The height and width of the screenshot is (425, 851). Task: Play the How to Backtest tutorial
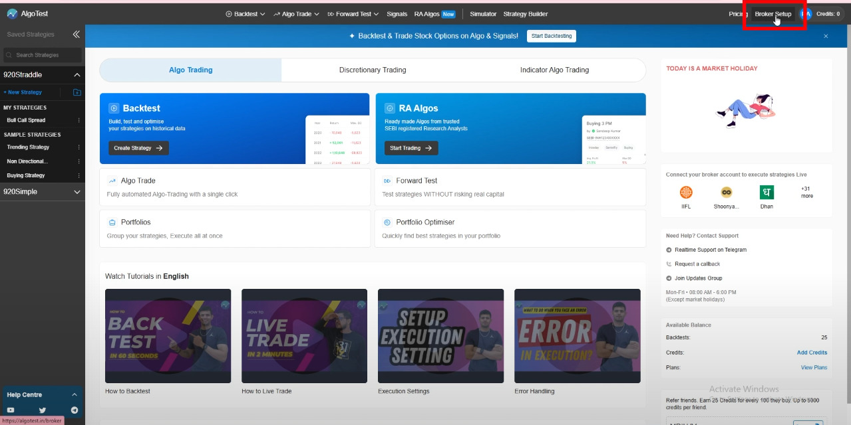168,336
